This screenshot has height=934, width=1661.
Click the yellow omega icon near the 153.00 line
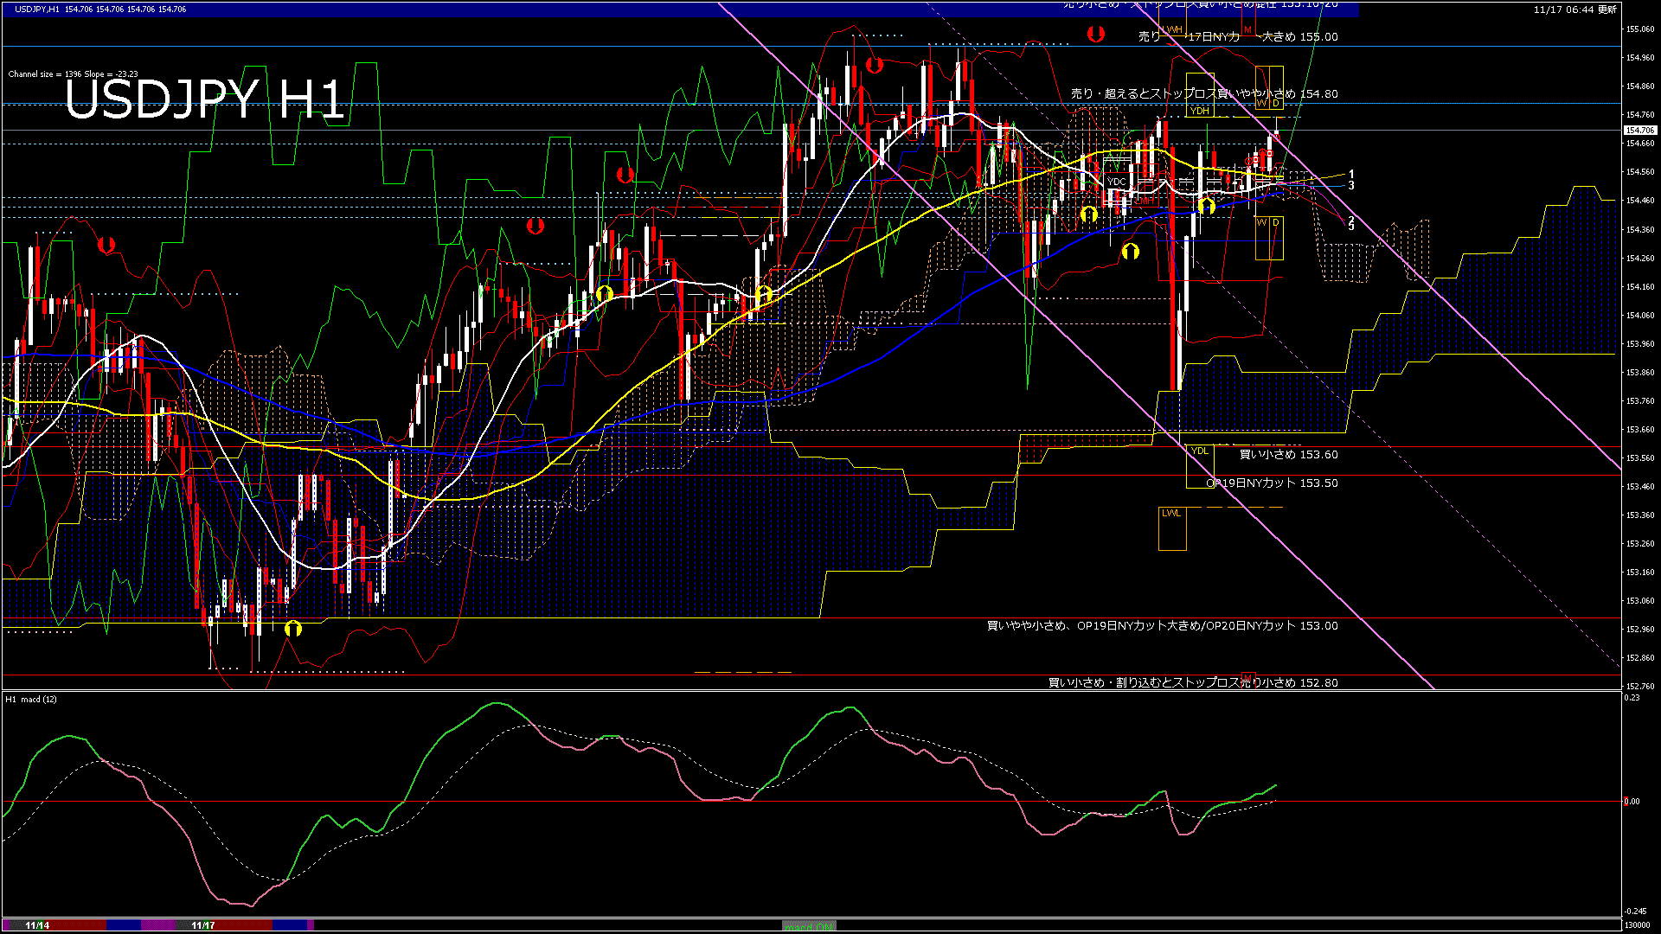(x=292, y=630)
